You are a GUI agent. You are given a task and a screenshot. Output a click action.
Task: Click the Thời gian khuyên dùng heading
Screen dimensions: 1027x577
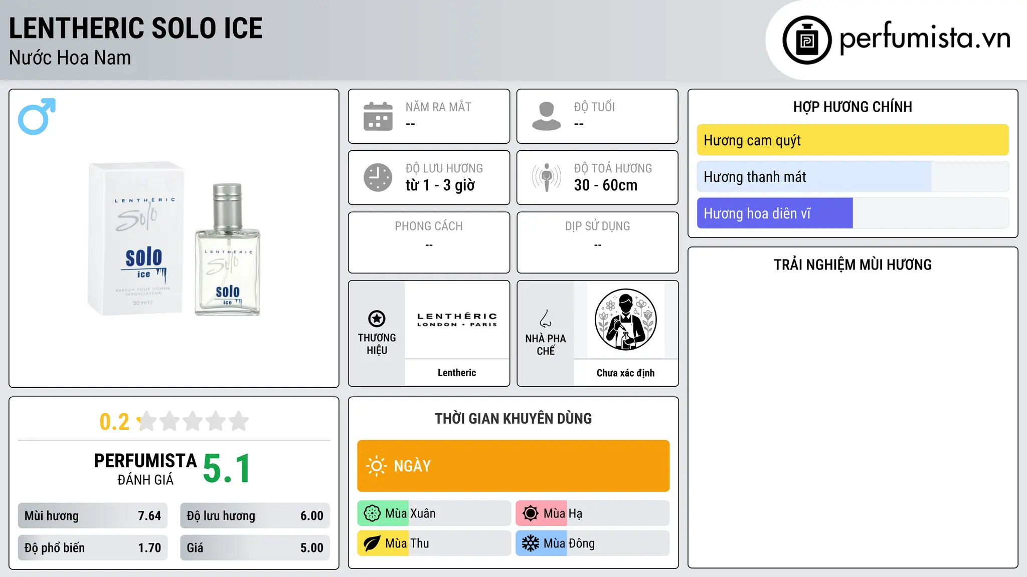point(513,418)
